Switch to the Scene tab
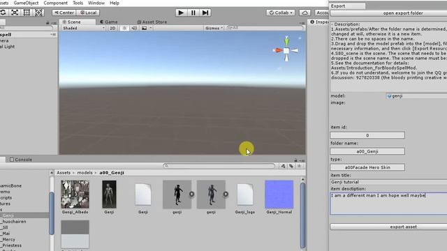This screenshot has height=251, width=447. 78,22
